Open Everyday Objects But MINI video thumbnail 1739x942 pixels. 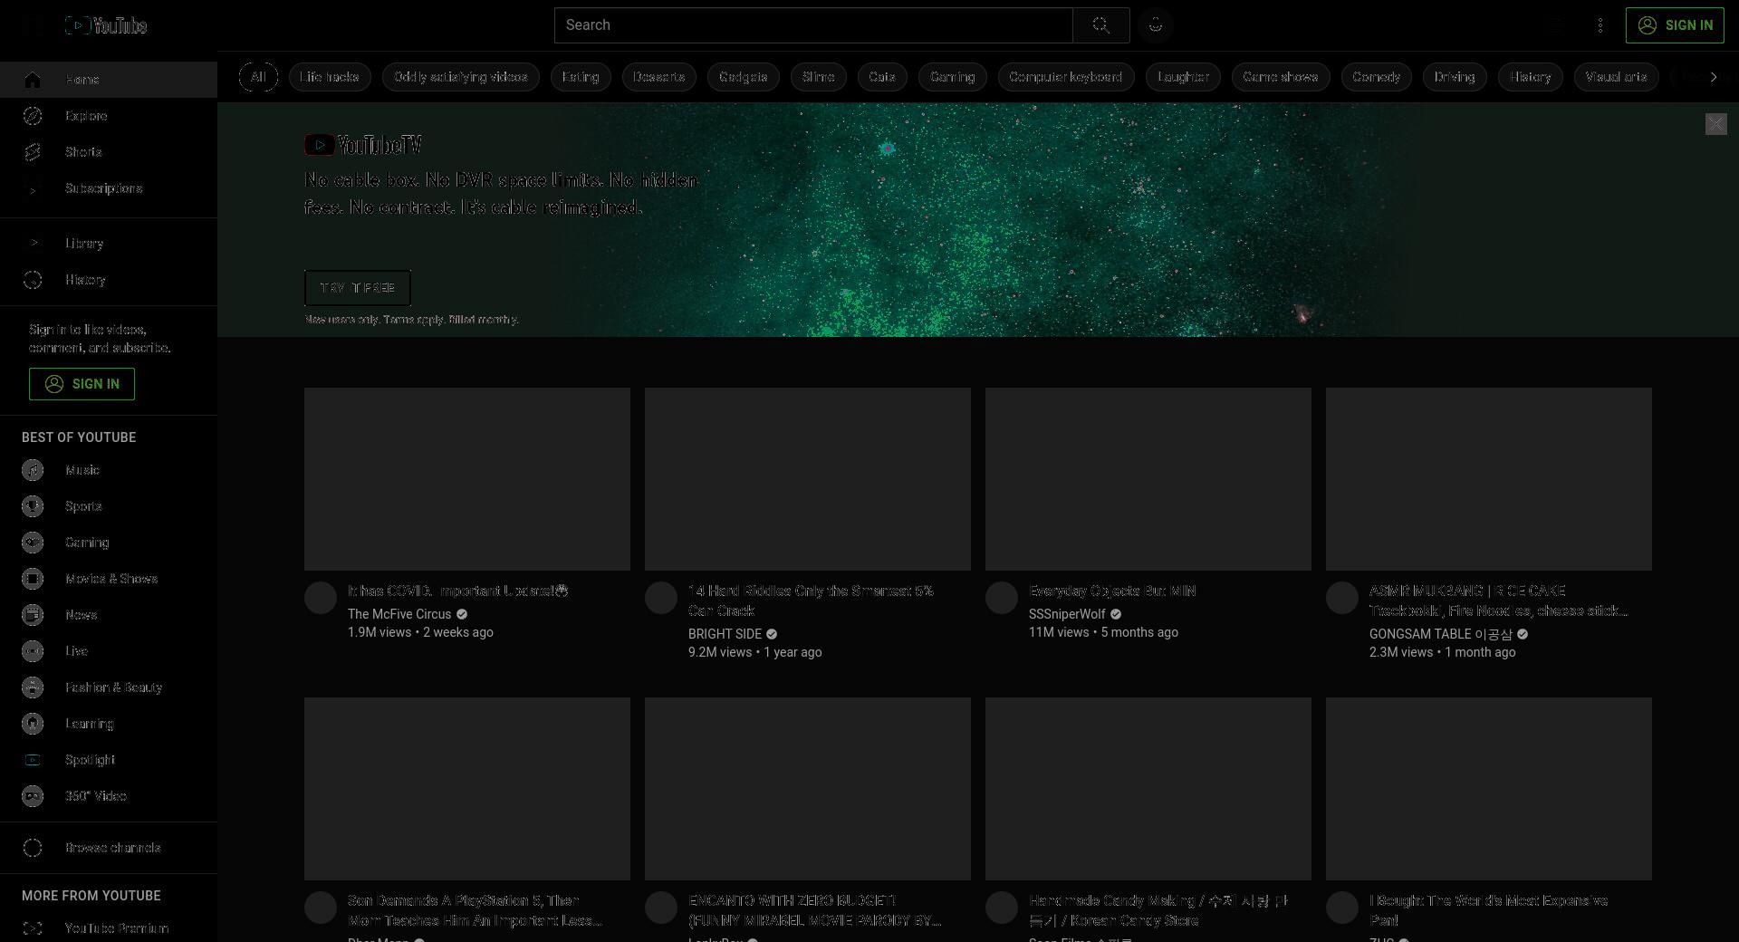[1148, 479]
